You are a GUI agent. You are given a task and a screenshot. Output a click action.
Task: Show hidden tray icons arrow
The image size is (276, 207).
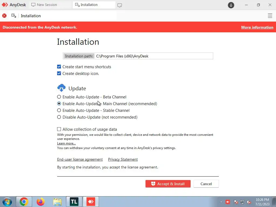[221, 202]
